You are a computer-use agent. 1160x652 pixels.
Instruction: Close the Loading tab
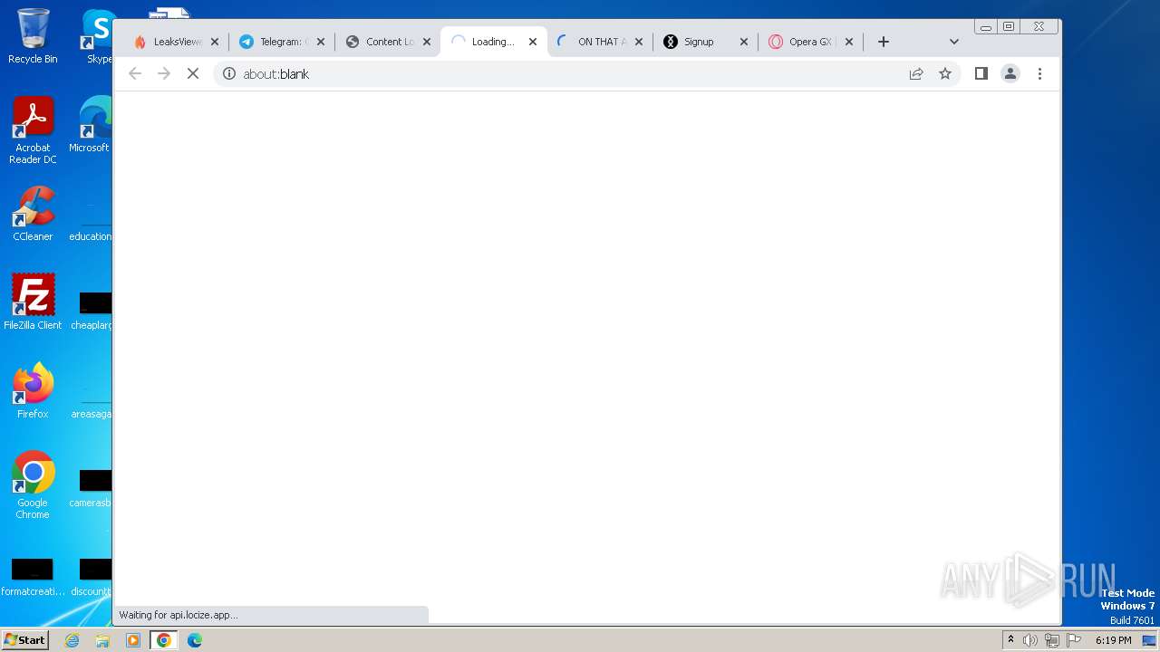tap(533, 42)
